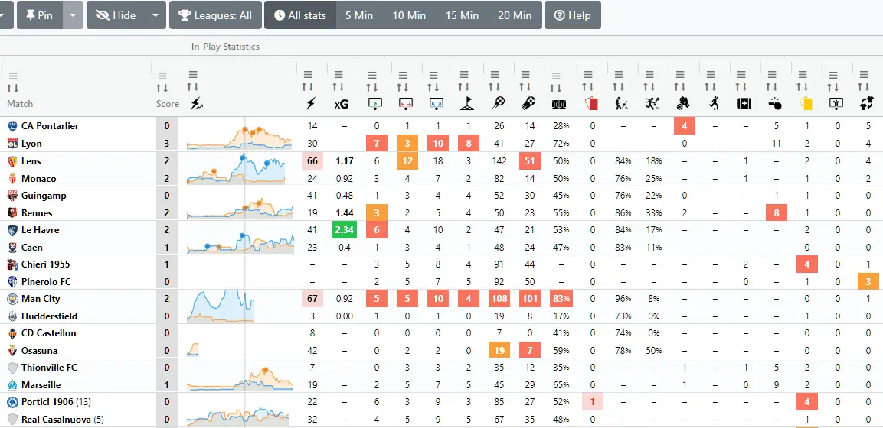Viewport: 883px width, 428px height.
Task: Click the shots on target goal icon
Action: coord(375,104)
